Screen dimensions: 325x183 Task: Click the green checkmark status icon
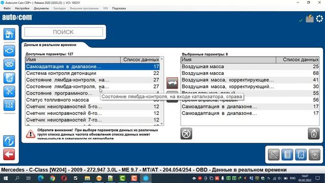pos(301,20)
